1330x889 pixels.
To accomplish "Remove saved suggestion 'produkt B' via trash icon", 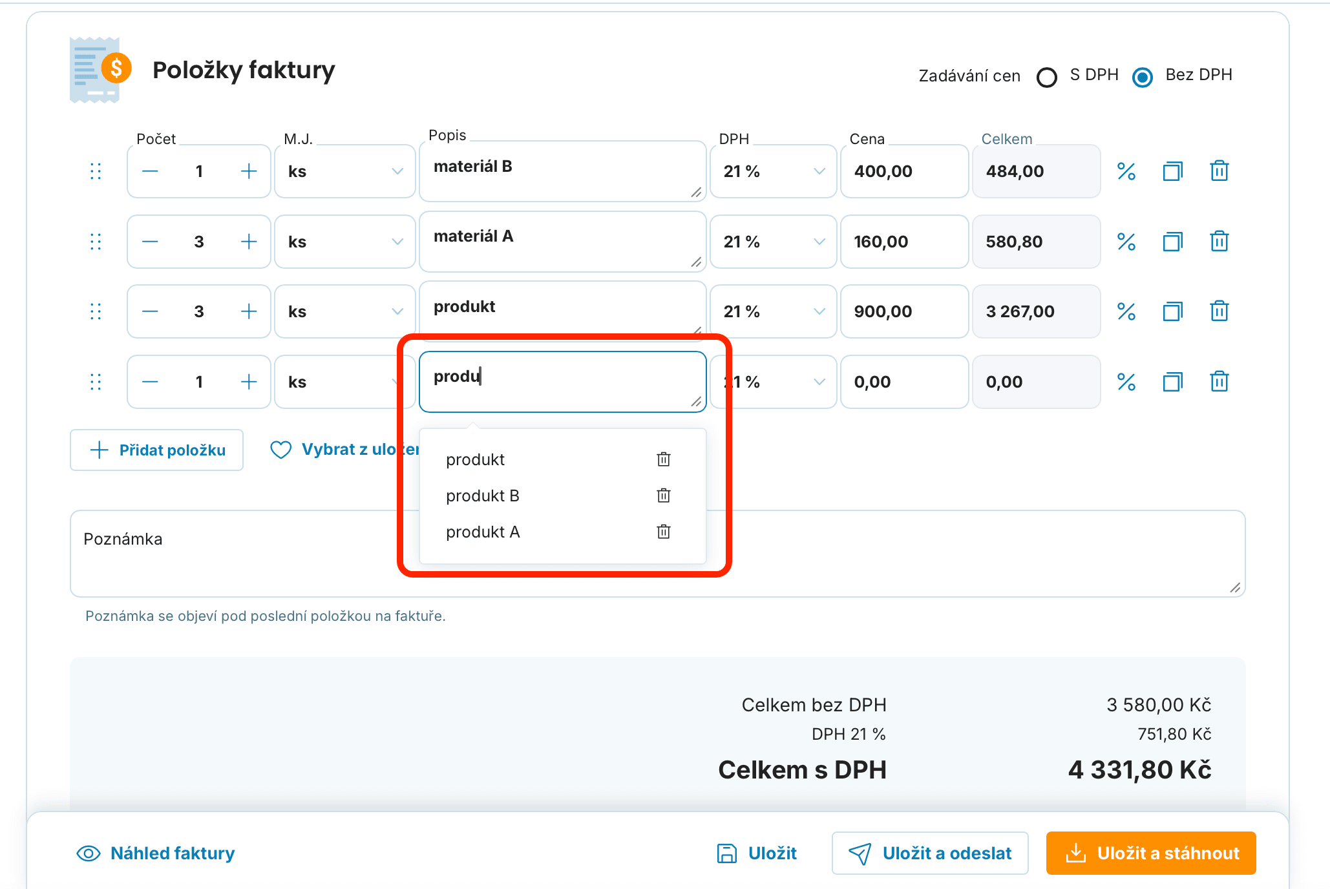I will click(x=664, y=496).
